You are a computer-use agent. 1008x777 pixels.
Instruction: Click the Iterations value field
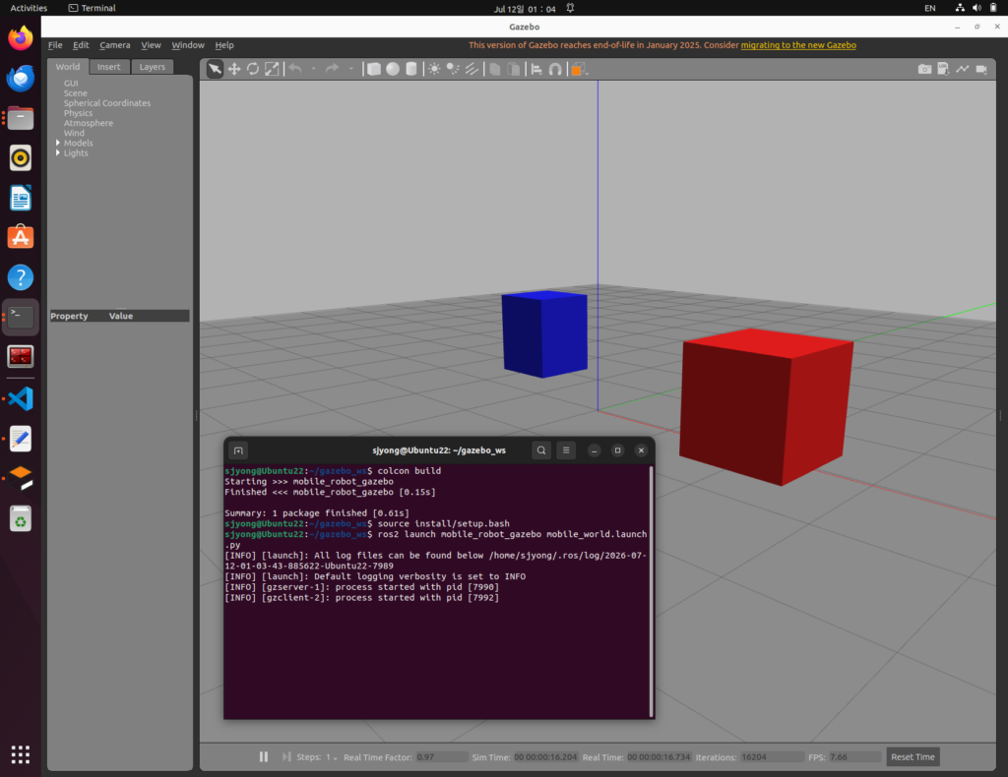click(x=772, y=757)
